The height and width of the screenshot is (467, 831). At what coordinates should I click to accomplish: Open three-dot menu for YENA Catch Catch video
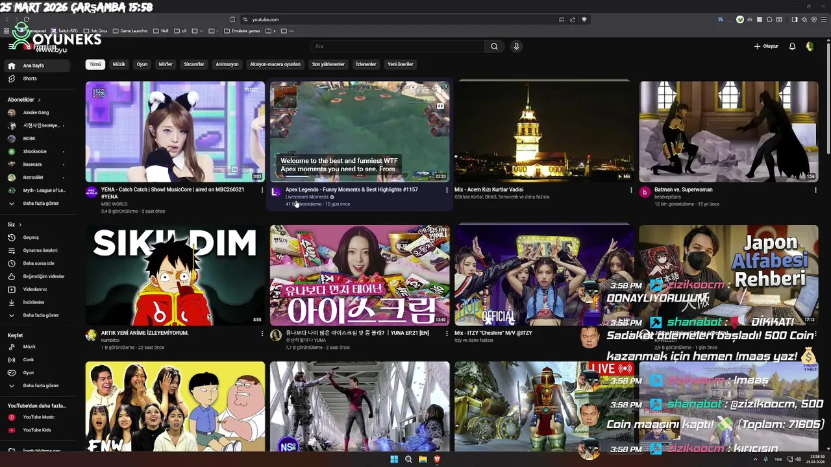pos(262,190)
